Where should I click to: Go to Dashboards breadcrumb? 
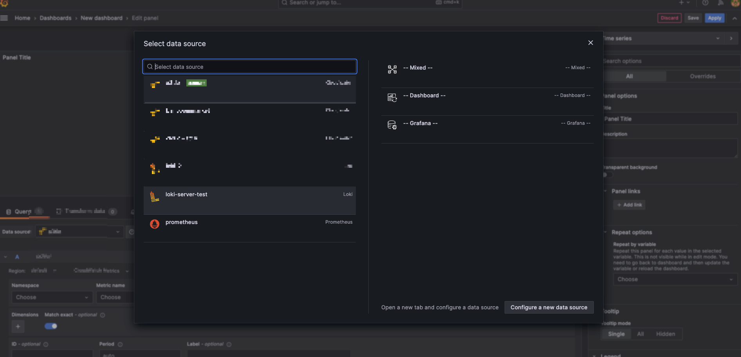click(56, 18)
